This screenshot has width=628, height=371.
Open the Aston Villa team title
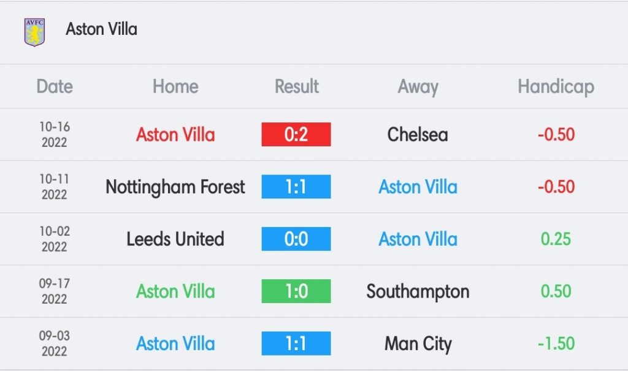[x=101, y=29]
